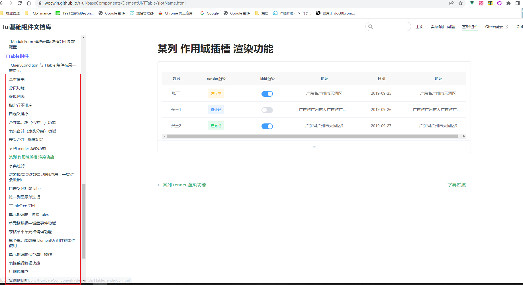This screenshot has height=285, width=523.
Task: Open the 物业管理 bookmark folder
Action: pyautogui.click(x=10, y=13)
